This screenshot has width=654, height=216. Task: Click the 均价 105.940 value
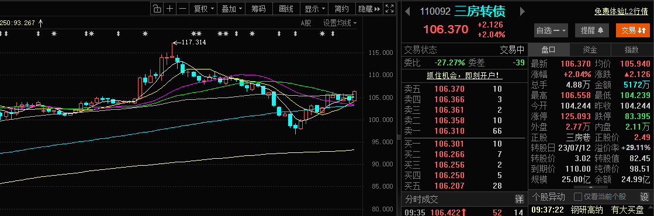click(636, 64)
